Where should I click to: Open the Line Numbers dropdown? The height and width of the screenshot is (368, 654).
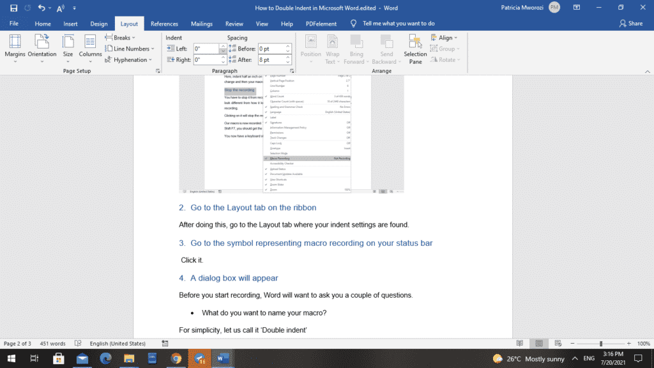pyautogui.click(x=129, y=49)
